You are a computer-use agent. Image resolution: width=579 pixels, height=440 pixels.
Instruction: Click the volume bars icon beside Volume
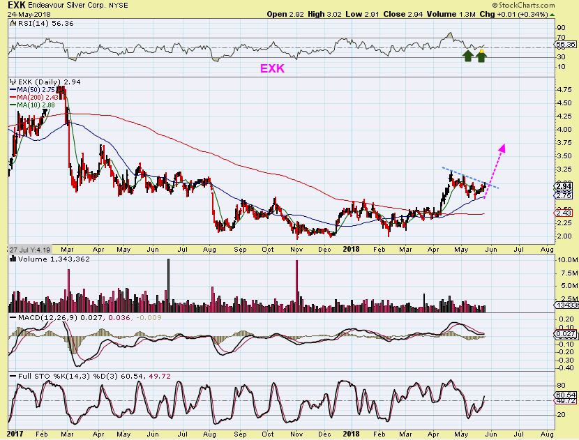[13, 259]
